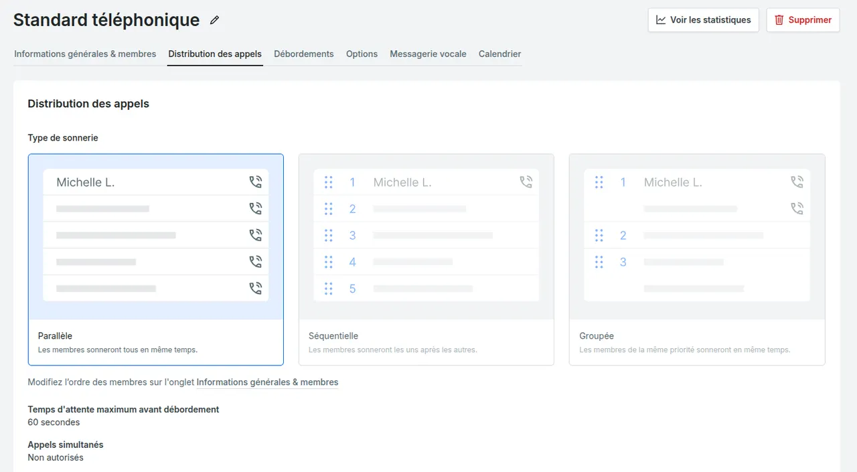Image resolution: width=857 pixels, height=472 pixels.
Task: Open the Messagerie vocale tab
Action: (428, 54)
